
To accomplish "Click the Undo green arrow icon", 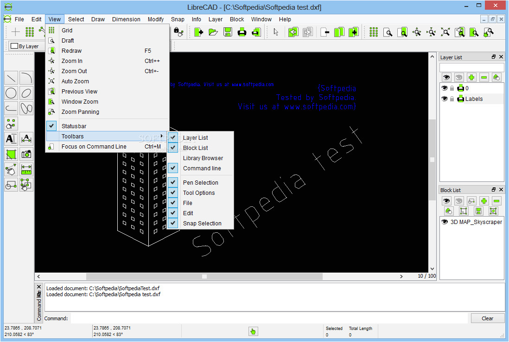I will pos(293,32).
